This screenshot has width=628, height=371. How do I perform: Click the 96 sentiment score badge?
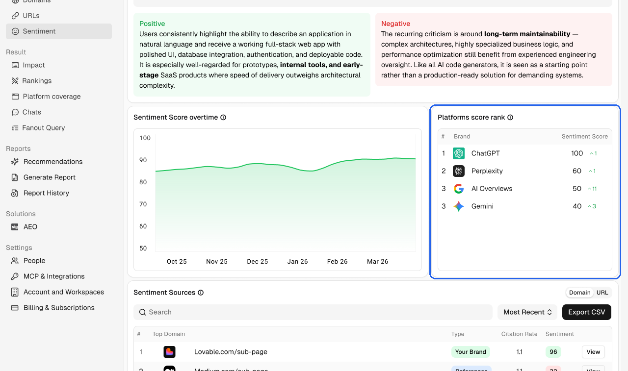(x=553, y=352)
